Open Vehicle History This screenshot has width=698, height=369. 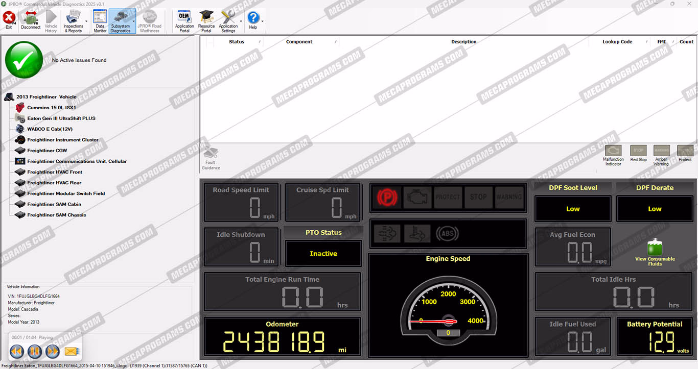tap(51, 21)
